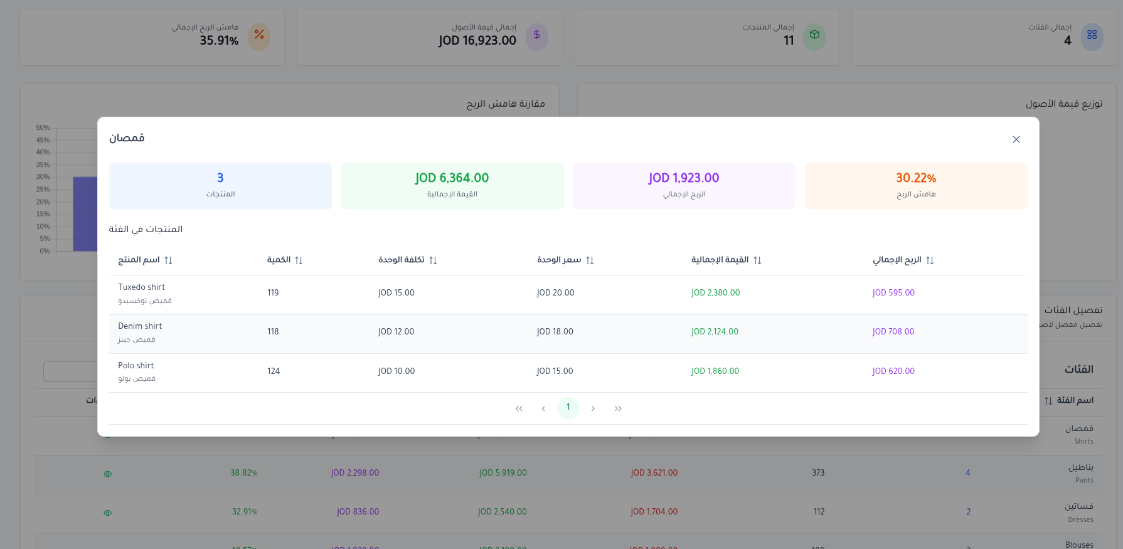Image resolution: width=1123 pixels, height=549 pixels.
Task: Sort by الكمية quantity column icon
Action: [299, 260]
